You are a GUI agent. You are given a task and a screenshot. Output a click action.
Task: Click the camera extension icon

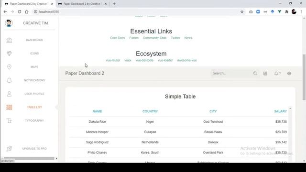point(251,11)
